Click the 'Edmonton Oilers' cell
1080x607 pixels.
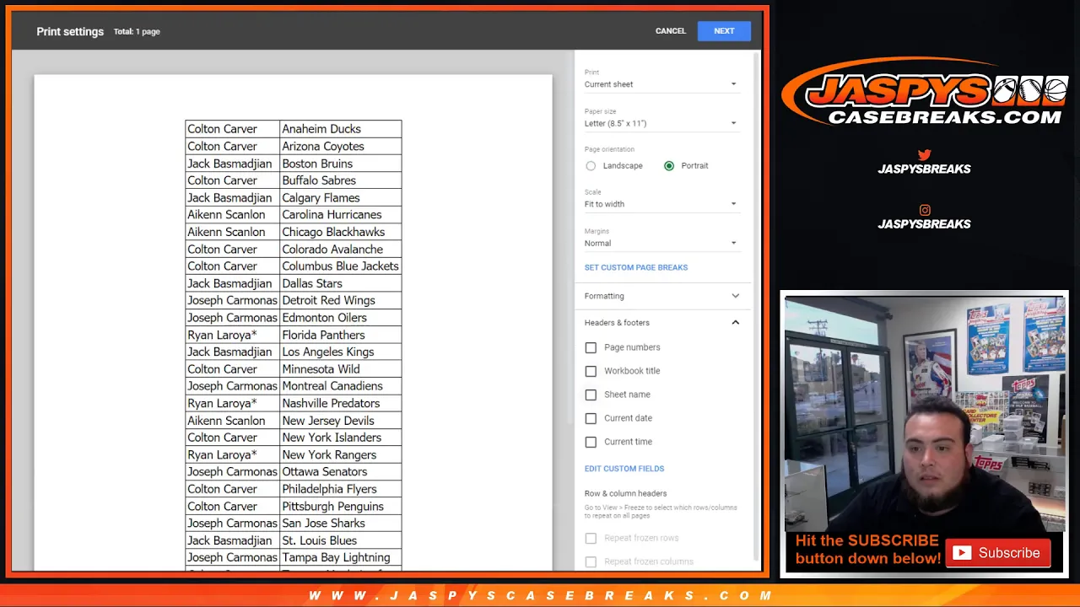(341, 318)
